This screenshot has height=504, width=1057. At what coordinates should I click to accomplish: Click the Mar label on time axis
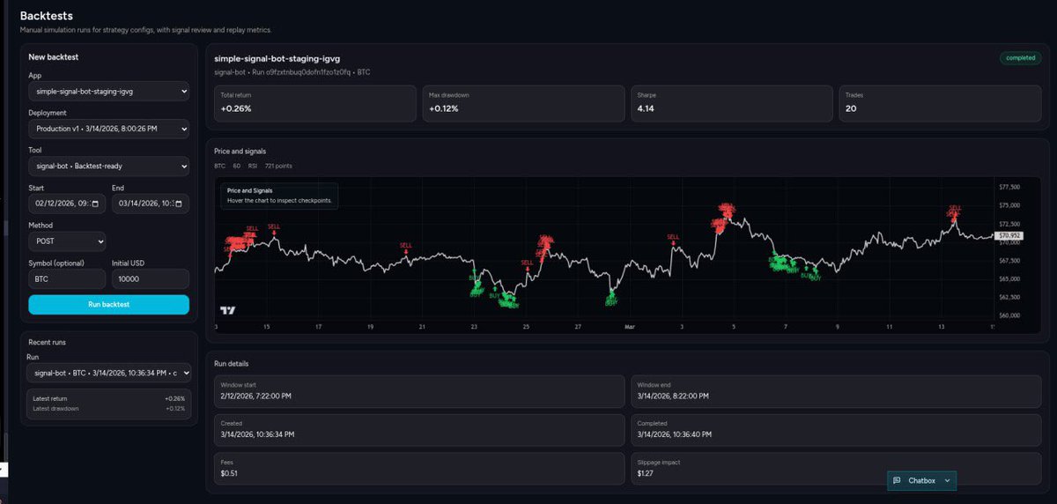click(x=630, y=326)
